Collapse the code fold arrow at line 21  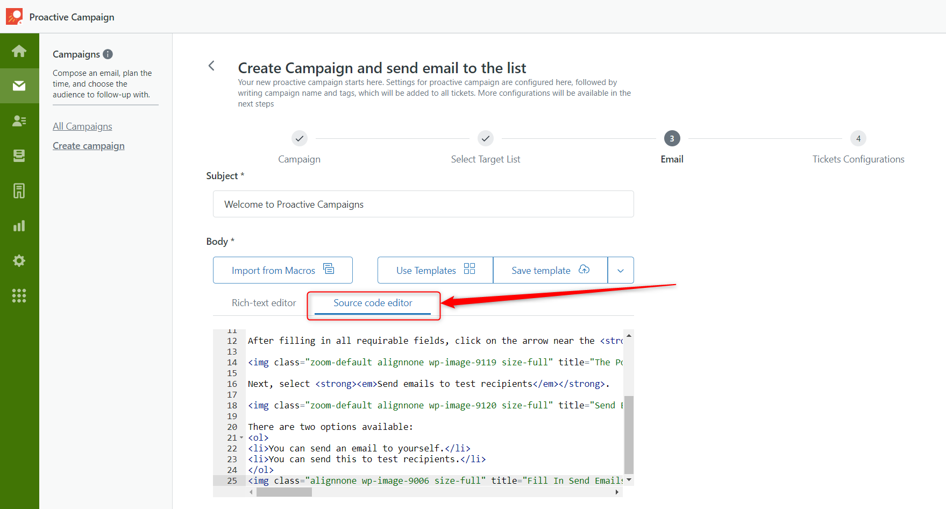pyautogui.click(x=241, y=437)
